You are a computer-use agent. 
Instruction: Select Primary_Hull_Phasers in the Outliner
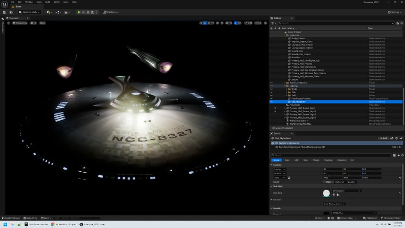point(302,64)
